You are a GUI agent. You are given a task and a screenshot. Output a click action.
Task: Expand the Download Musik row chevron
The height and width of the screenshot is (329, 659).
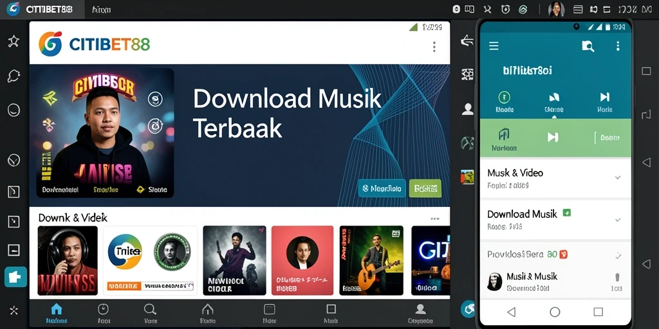click(x=618, y=220)
